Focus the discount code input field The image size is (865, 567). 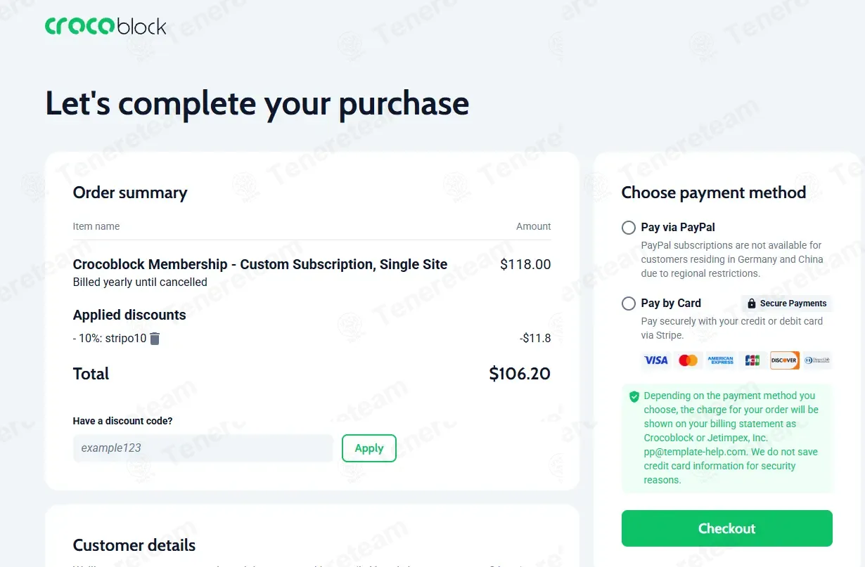[203, 448]
